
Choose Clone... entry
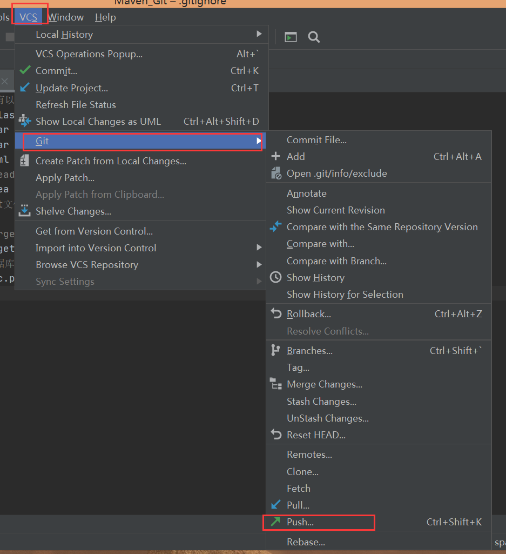click(379, 472)
